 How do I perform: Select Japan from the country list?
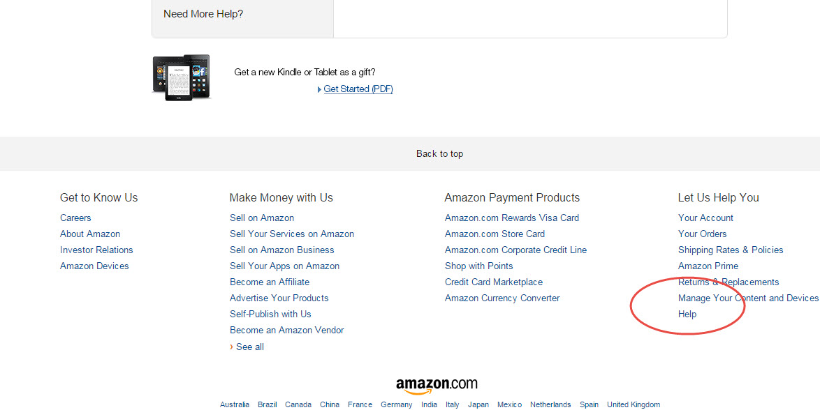478,404
